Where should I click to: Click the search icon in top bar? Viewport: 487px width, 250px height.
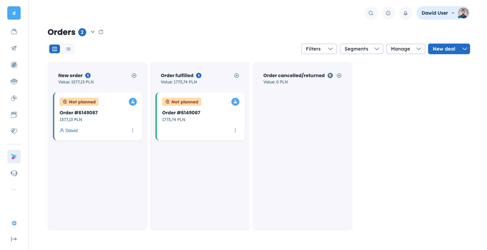[371, 13]
